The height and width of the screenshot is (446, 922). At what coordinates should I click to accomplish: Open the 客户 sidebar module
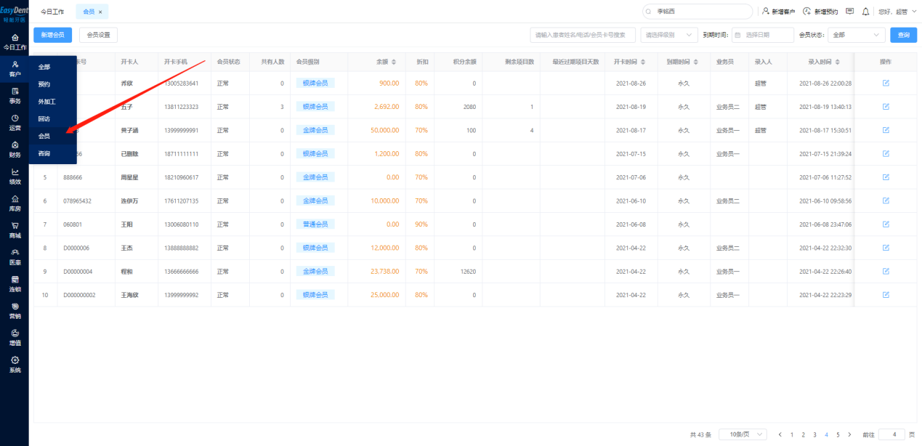pos(15,69)
